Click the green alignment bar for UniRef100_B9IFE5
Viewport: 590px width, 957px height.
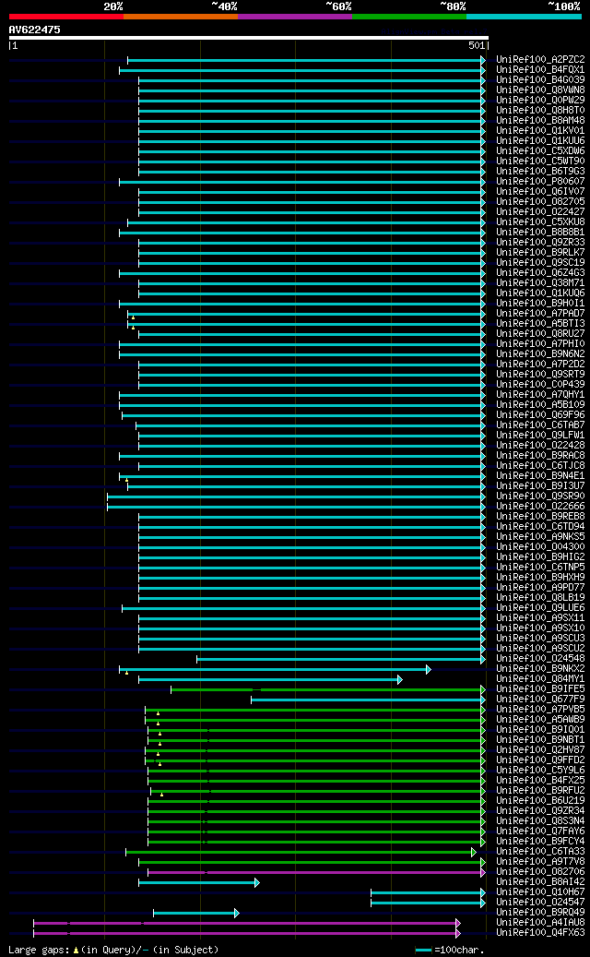(x=328, y=689)
